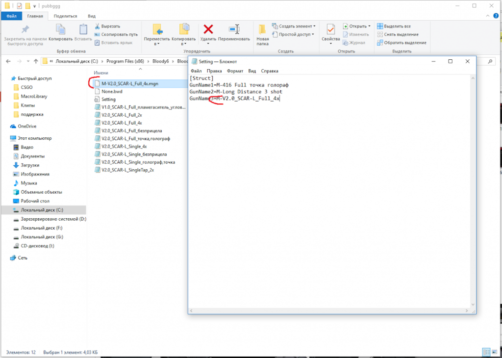Click the Copy path (Скопировать путь) icon
This screenshot has height=358, width=502.
coord(98,34)
